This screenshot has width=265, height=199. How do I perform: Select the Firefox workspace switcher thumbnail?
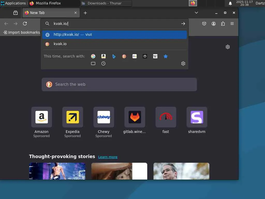193,3
